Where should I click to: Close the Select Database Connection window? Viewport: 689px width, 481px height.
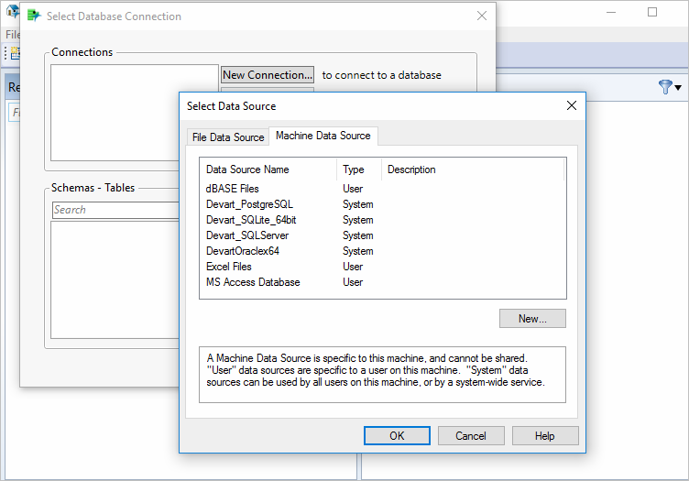click(482, 16)
